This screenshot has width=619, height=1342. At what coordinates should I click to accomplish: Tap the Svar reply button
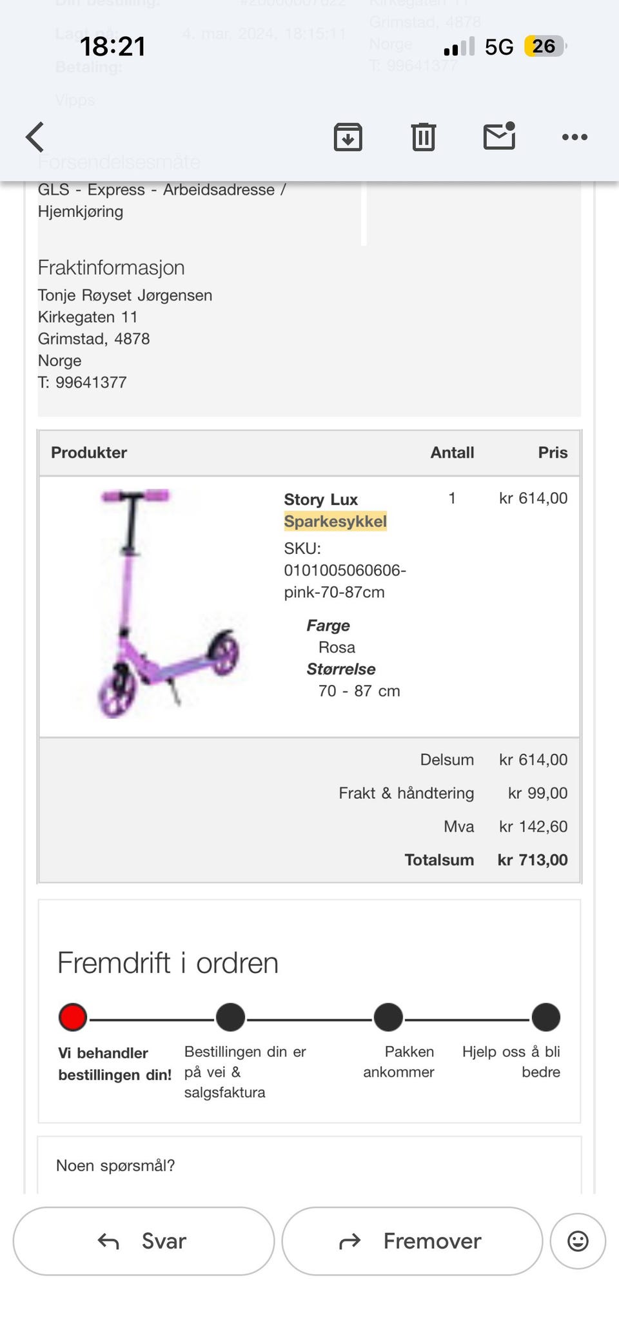(x=143, y=1241)
